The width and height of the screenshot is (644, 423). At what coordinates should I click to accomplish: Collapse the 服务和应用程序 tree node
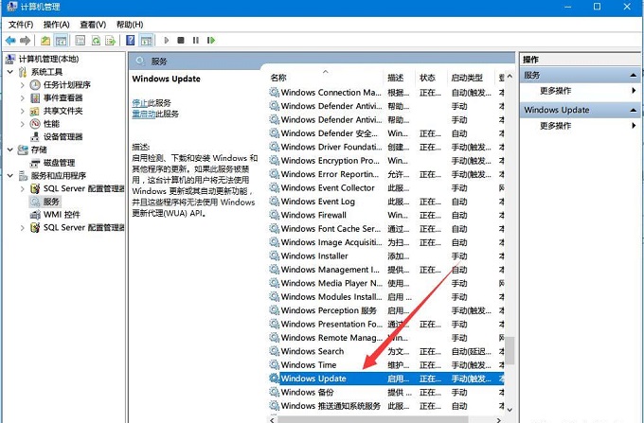click(10, 175)
